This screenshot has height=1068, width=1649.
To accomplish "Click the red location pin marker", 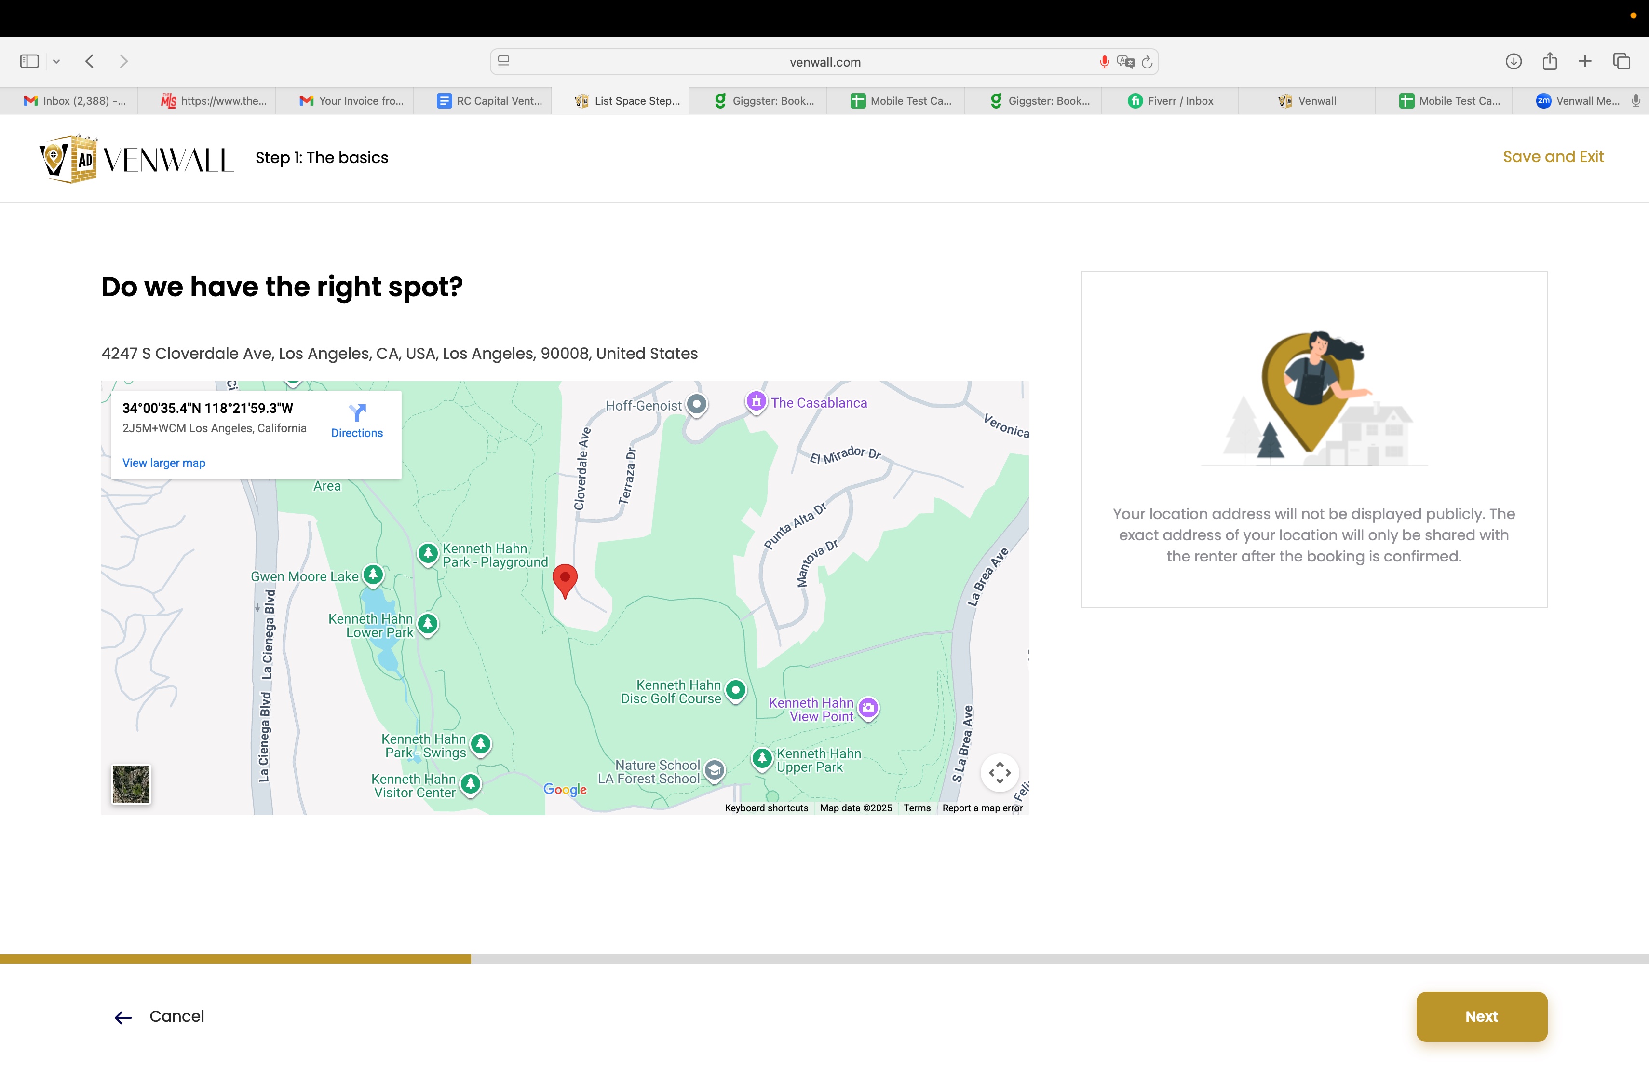I will (565, 579).
